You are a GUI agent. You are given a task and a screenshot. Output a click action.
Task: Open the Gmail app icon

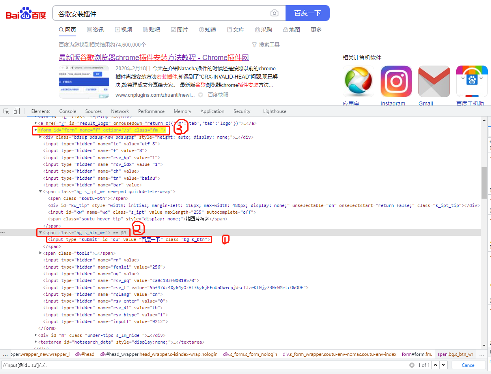coord(434,81)
